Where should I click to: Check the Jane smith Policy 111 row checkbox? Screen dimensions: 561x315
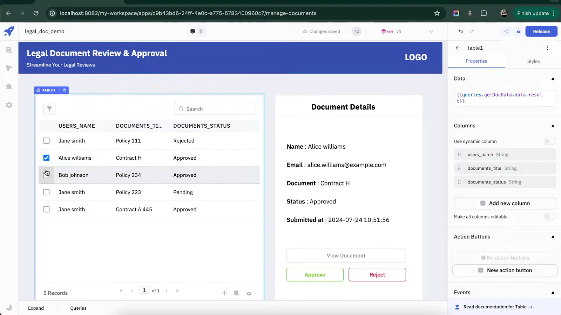[46, 141]
